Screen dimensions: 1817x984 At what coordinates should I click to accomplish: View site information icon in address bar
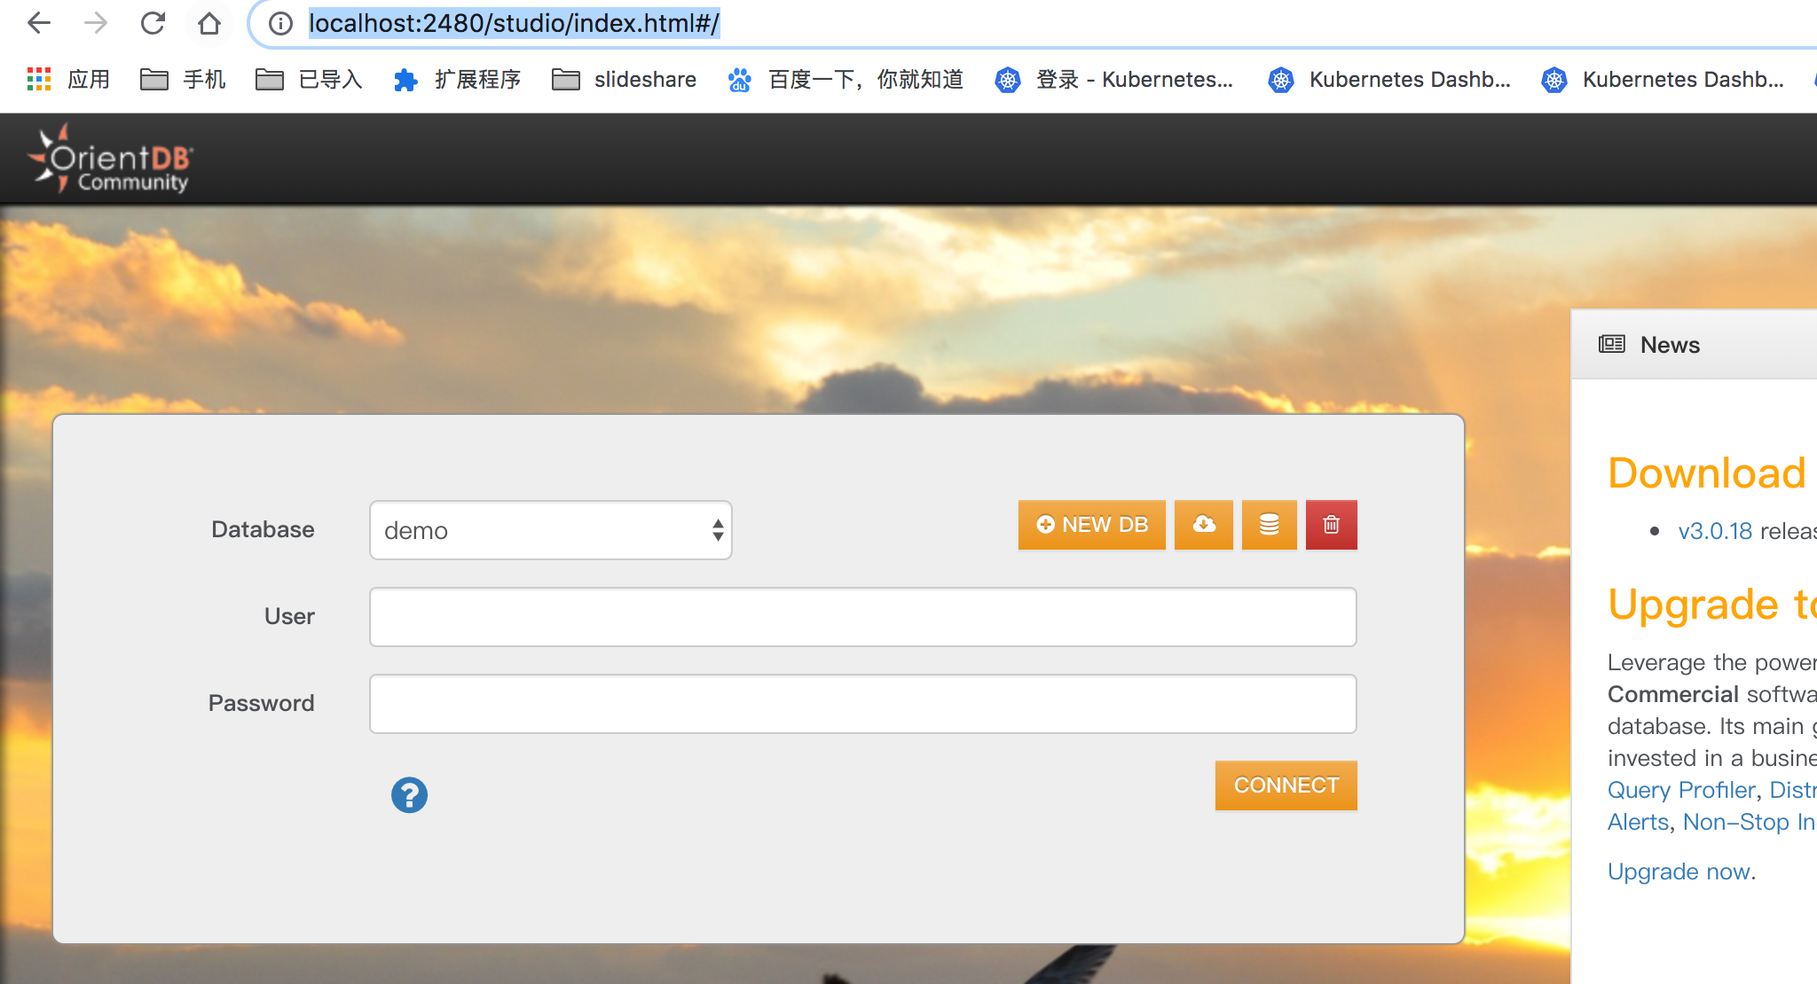coord(280,23)
